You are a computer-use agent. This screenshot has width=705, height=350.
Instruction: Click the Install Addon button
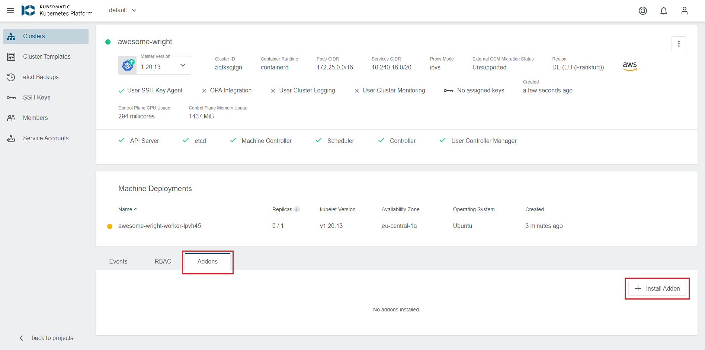click(x=657, y=288)
